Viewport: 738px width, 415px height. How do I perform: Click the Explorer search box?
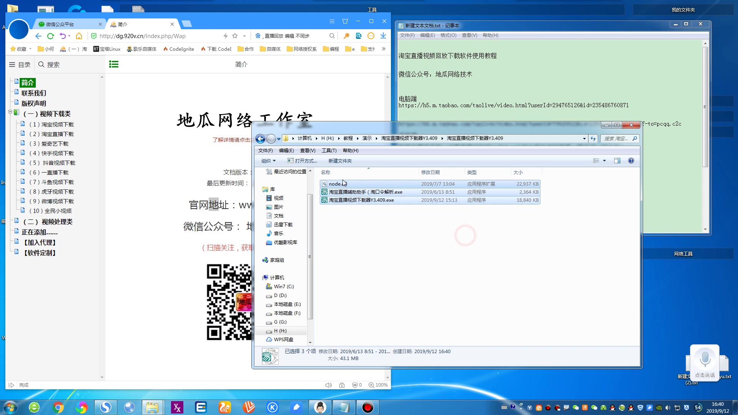620,139
